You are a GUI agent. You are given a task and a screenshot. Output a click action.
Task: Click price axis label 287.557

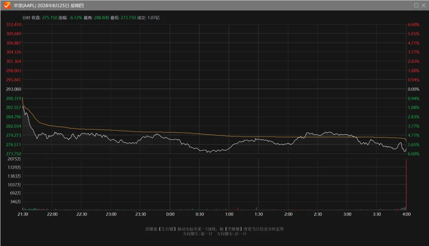coord(14,108)
